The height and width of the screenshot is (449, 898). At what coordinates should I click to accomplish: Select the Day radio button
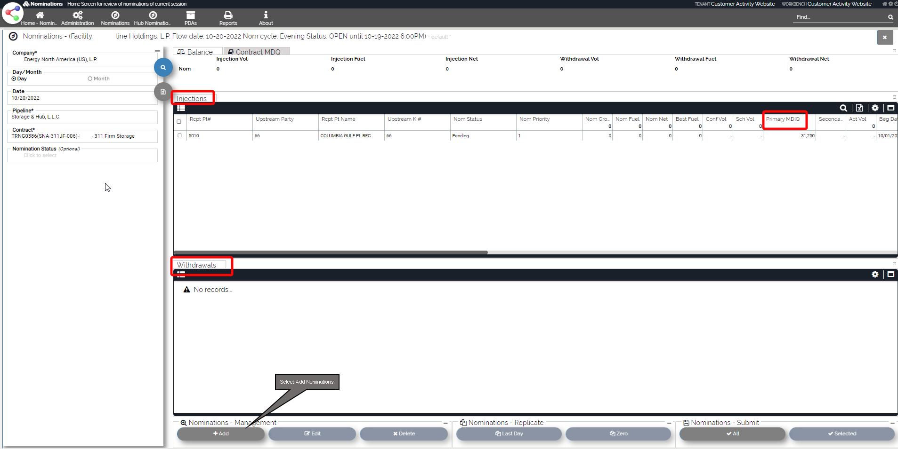click(14, 79)
